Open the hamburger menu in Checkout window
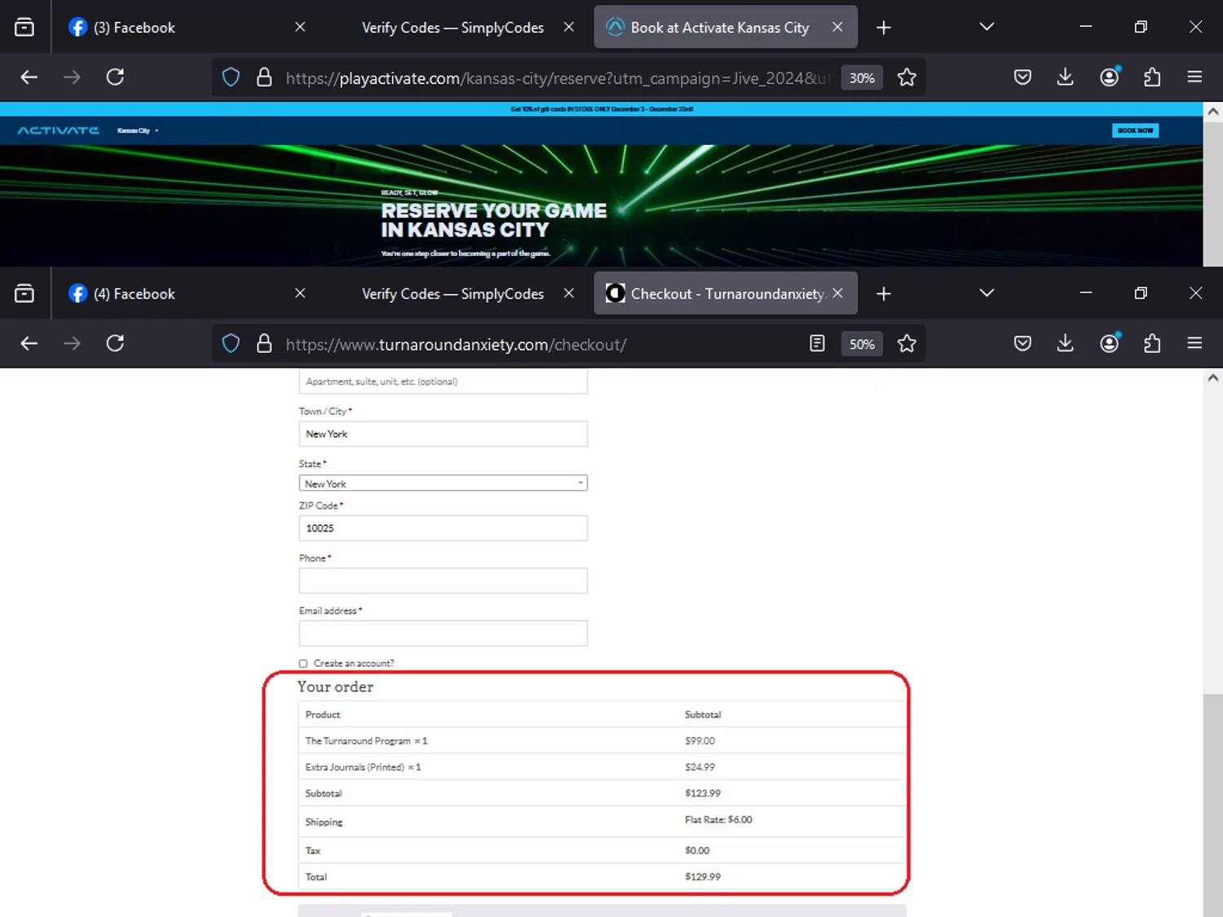 click(1194, 343)
